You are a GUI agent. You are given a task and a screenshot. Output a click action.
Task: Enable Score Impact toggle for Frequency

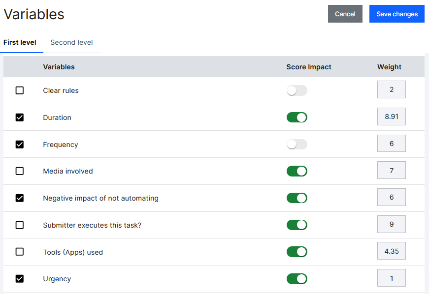(x=297, y=144)
